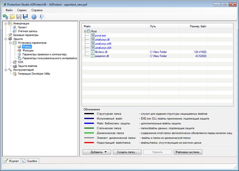Click the Параметры пользовательского интерфейса icon

click(x=19, y=58)
